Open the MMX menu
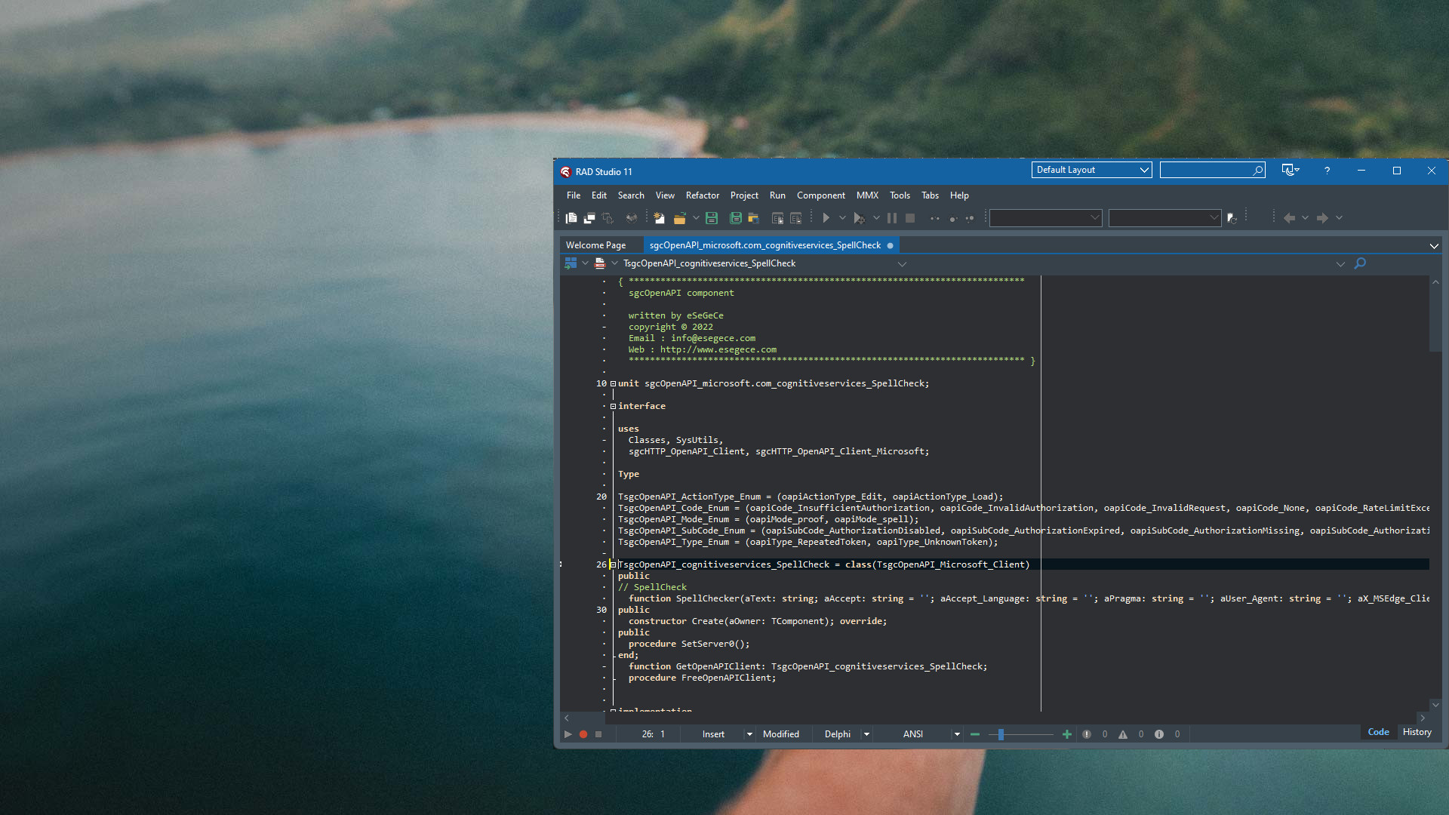 [x=867, y=195]
